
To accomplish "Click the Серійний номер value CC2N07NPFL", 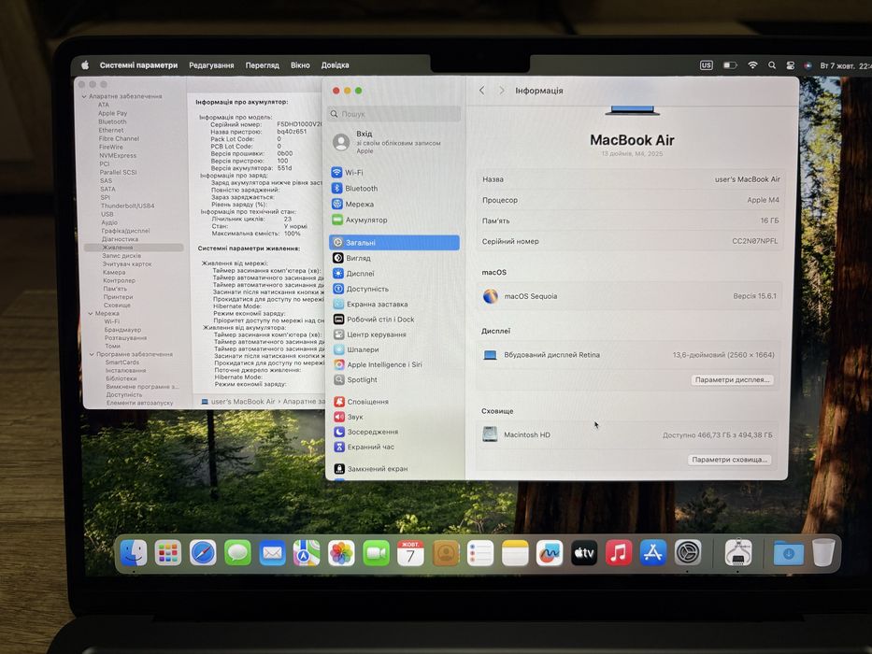I will click(x=754, y=241).
